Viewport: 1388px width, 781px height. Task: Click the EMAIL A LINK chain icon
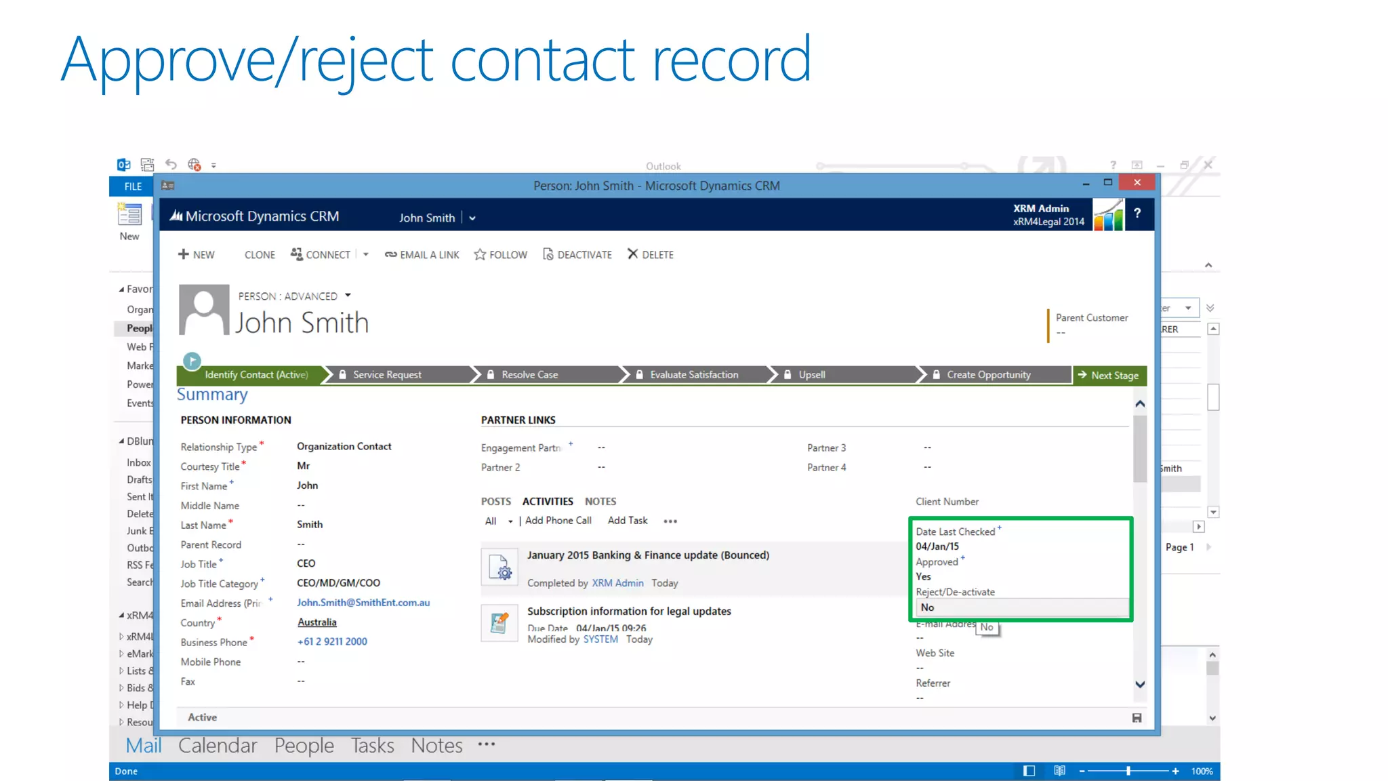point(391,255)
